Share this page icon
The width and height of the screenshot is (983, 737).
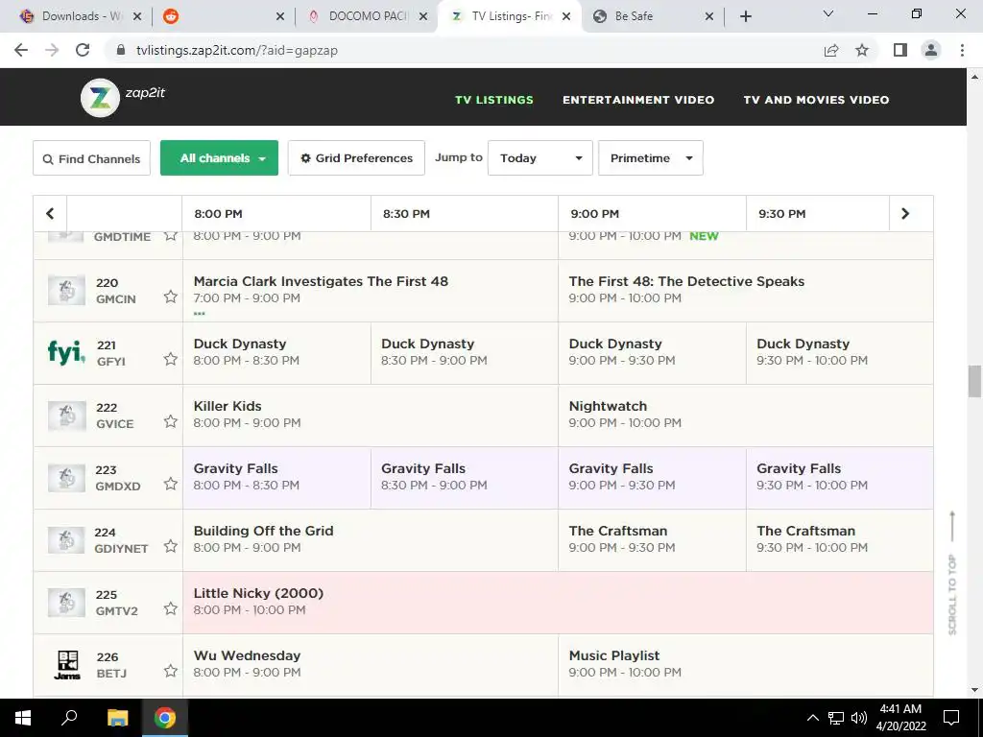point(831,50)
